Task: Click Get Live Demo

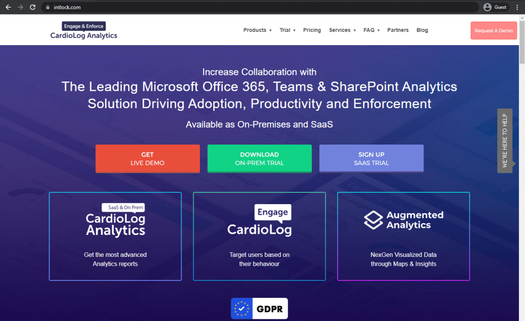Action: (147, 158)
